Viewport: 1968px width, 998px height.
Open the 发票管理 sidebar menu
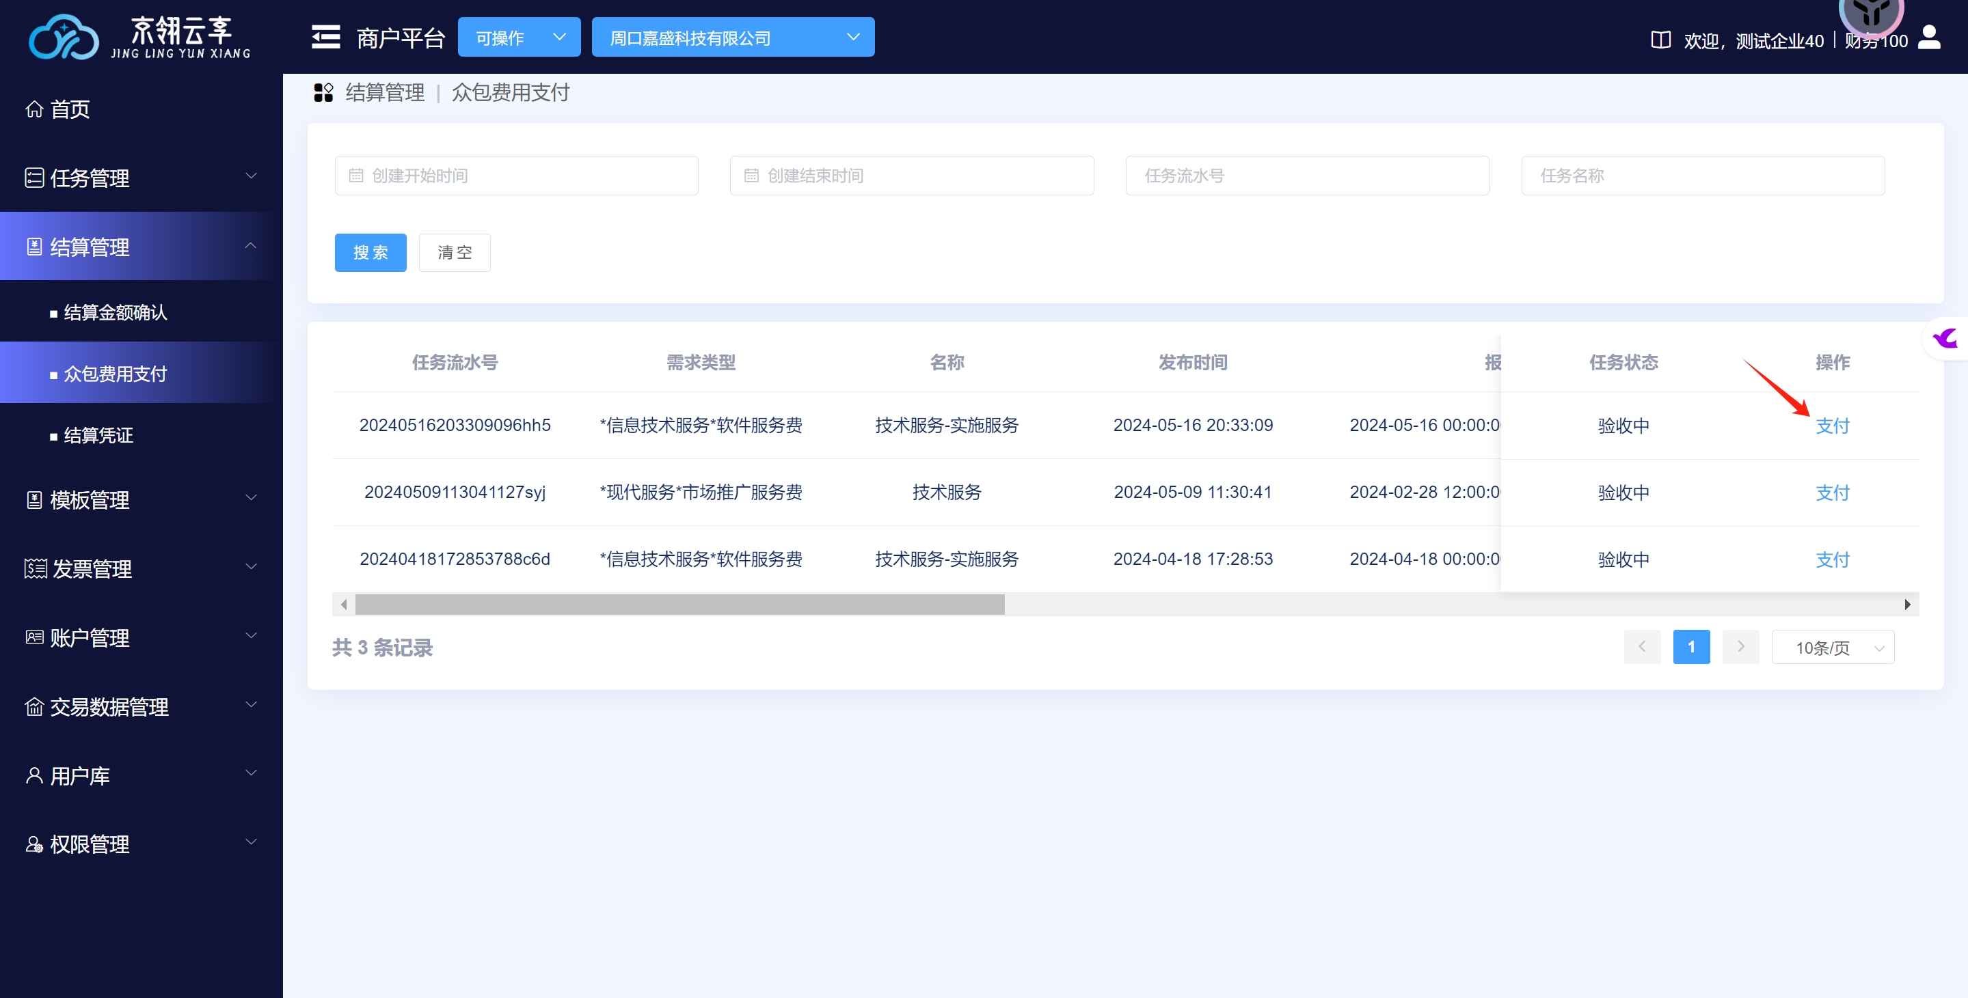point(141,569)
